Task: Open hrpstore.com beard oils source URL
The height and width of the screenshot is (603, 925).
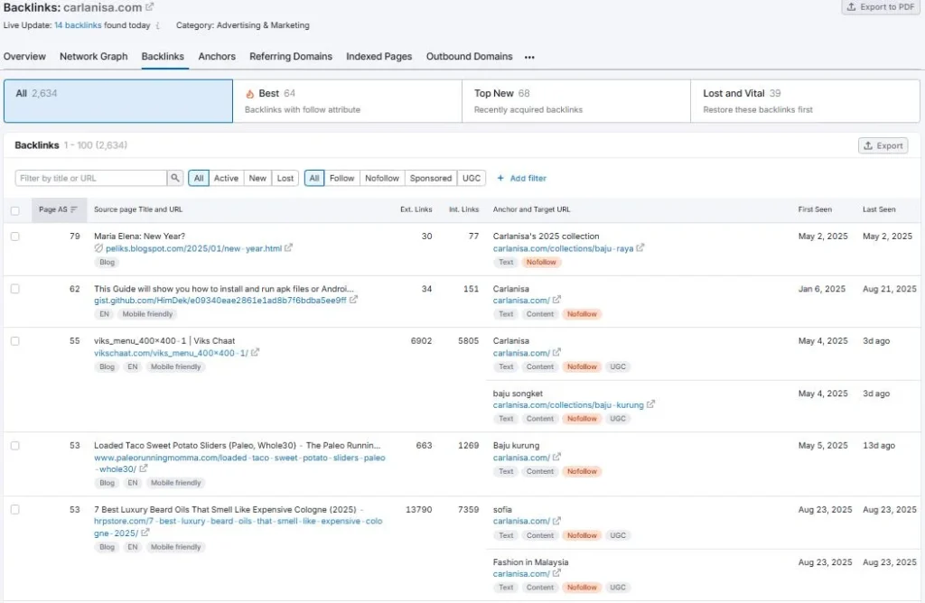Action: 238,526
